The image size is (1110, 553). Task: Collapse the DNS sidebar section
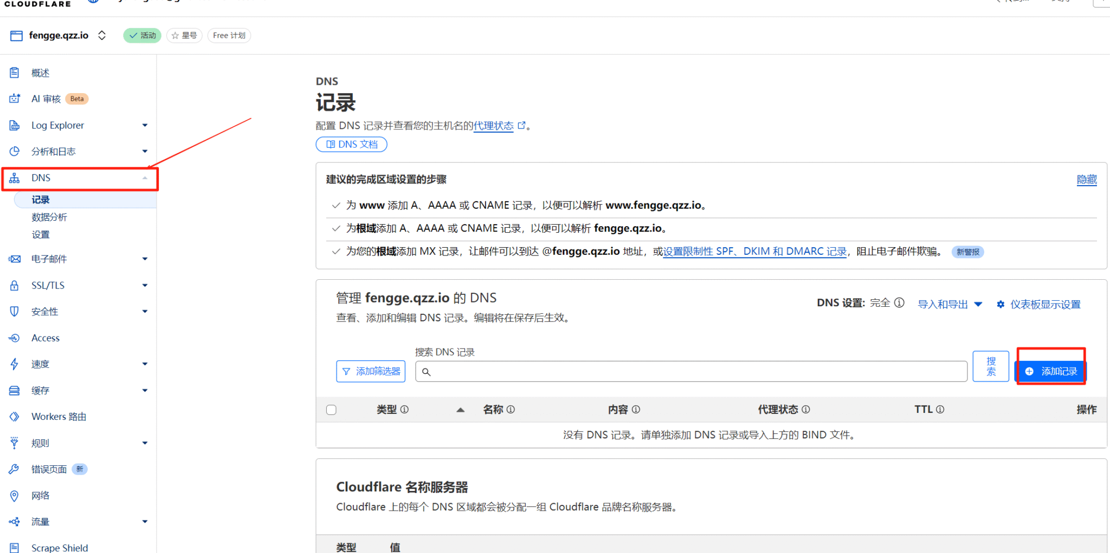[x=144, y=177]
